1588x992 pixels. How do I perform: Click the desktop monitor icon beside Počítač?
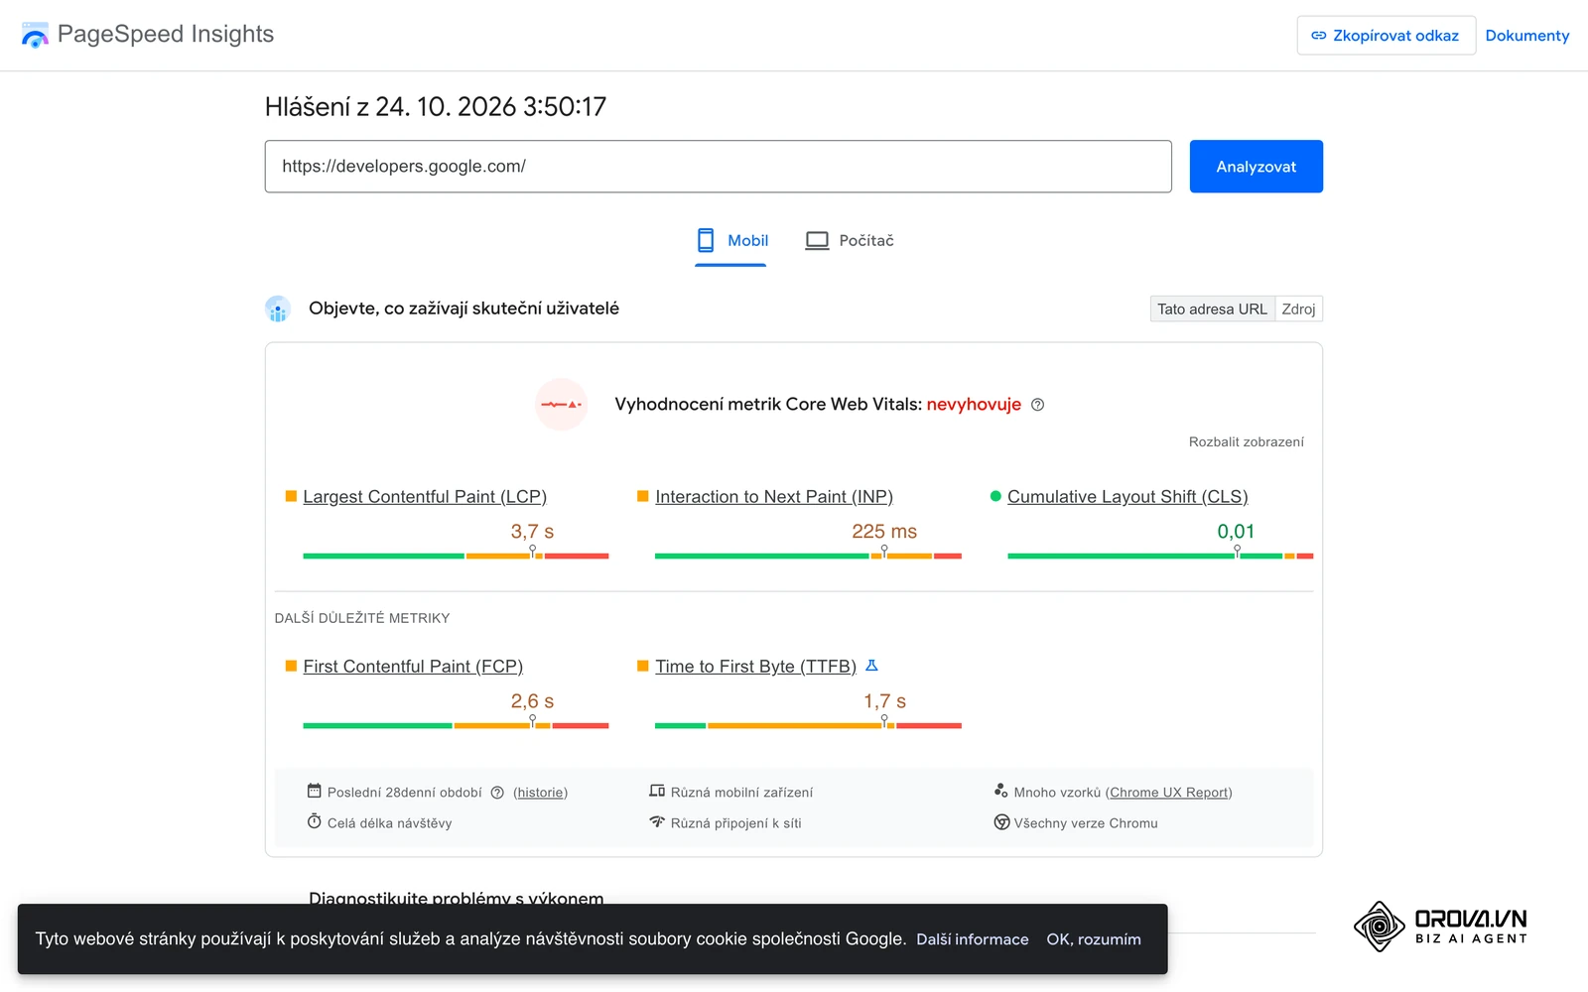click(x=817, y=240)
